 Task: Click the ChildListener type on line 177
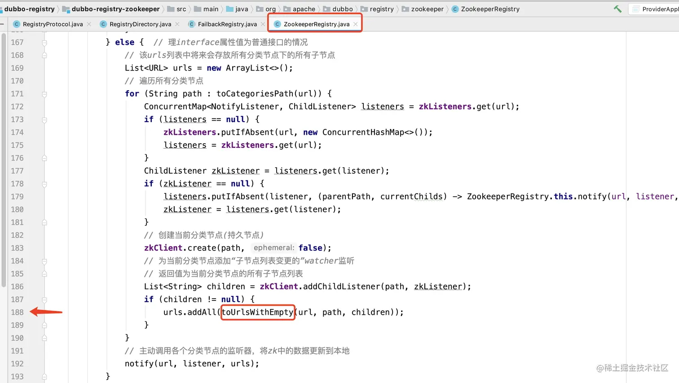(x=175, y=171)
